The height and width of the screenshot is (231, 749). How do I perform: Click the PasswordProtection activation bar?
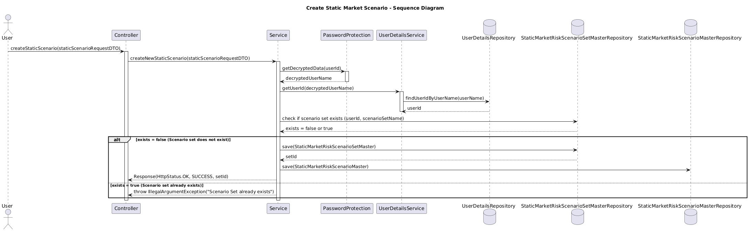click(347, 76)
